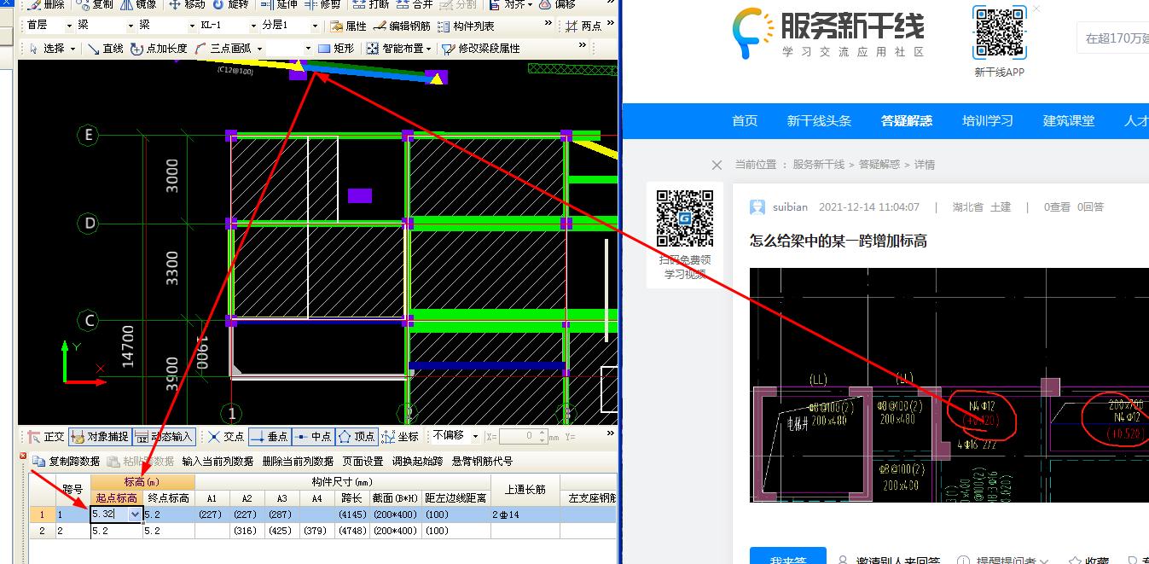Open the 选择 (select) tool dropdown arrow
The image size is (1149, 564).
[x=73, y=49]
